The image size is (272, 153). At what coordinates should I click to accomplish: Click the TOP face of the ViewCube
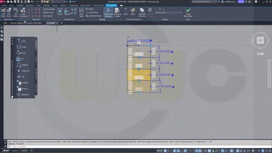(x=261, y=40)
